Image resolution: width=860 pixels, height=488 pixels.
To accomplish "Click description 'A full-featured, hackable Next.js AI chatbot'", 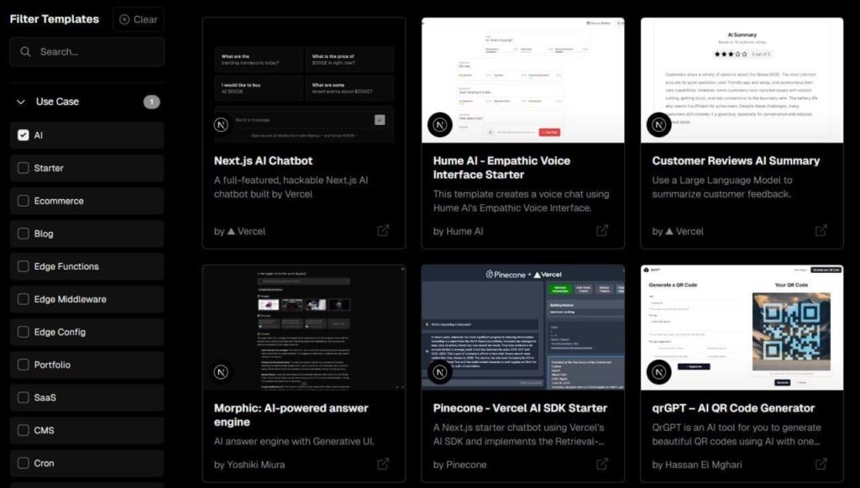I will coord(291,187).
